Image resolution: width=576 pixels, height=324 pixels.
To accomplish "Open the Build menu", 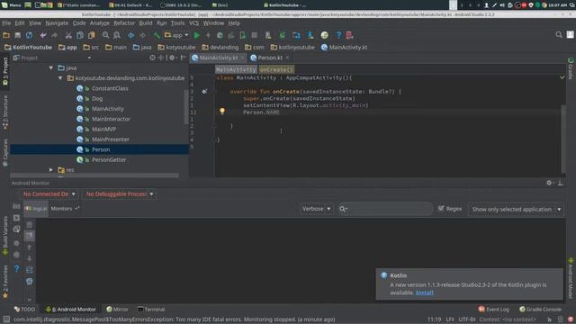I will coord(146,23).
